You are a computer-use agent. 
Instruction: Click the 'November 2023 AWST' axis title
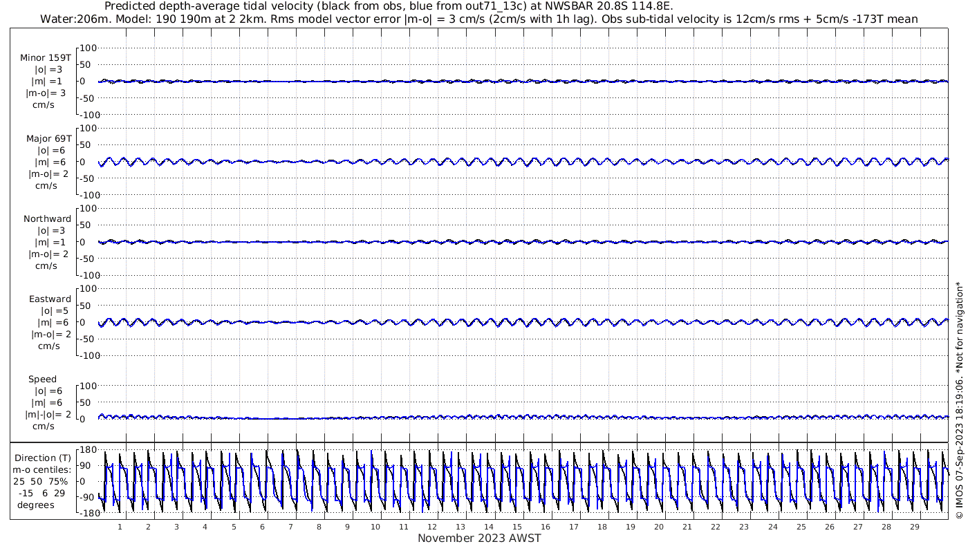pyautogui.click(x=479, y=538)
